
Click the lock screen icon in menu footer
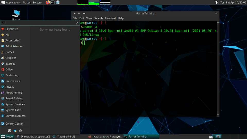[x=15, y=131]
